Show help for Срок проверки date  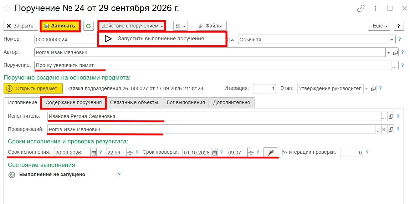click(221, 152)
